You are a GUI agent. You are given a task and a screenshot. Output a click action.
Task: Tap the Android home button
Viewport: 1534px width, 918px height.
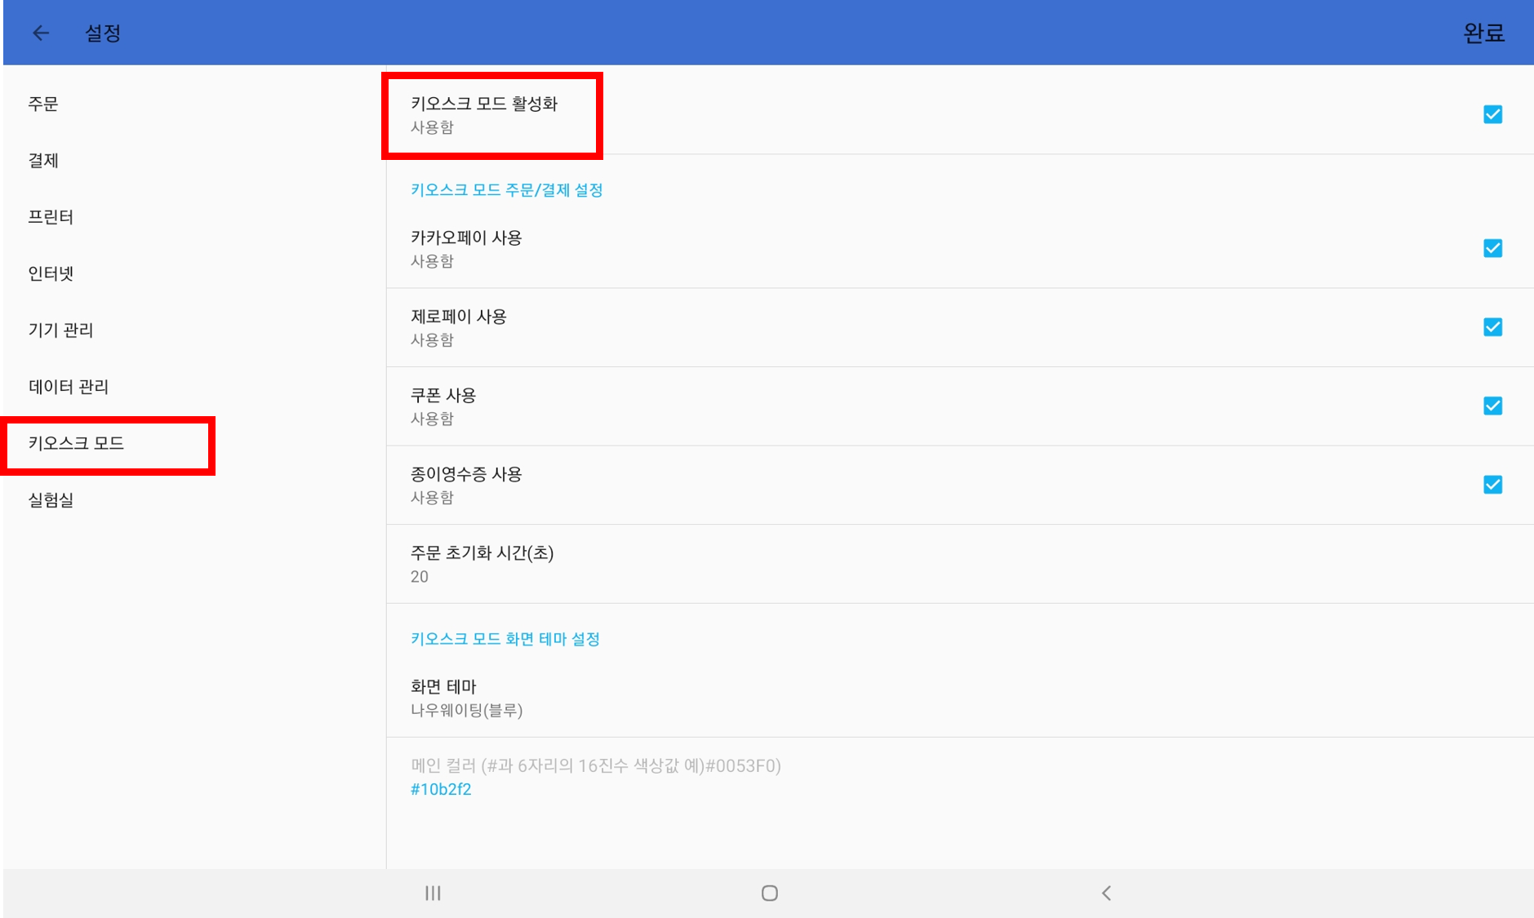(x=769, y=894)
